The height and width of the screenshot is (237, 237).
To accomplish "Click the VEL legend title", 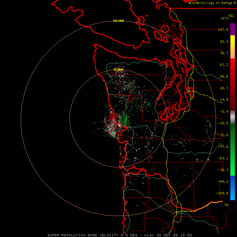I will 231,16.
